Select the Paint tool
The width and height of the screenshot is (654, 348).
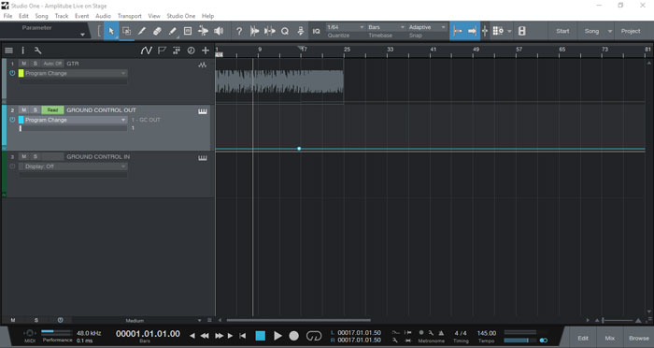coord(172,31)
